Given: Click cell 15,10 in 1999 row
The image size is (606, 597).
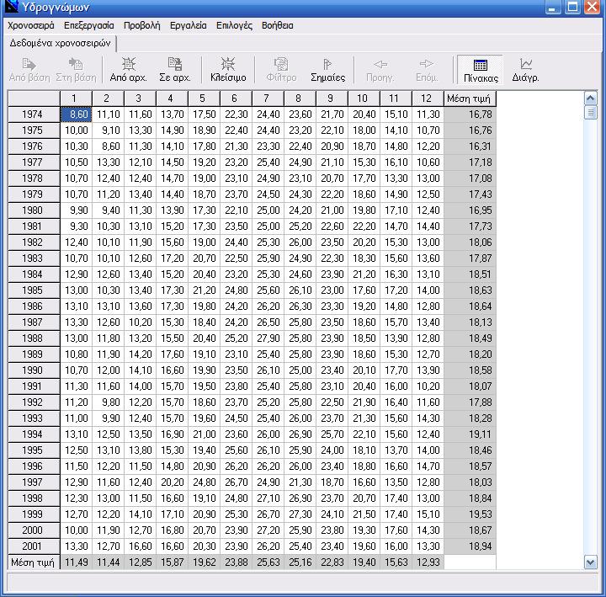Looking at the screenshot, I should (428, 514).
